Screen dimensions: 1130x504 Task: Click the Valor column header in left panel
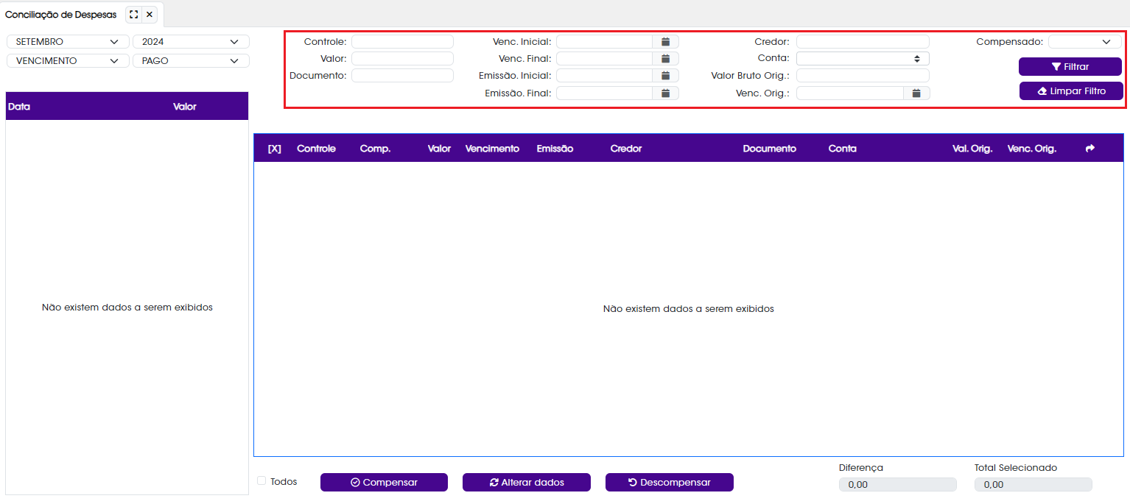point(185,107)
